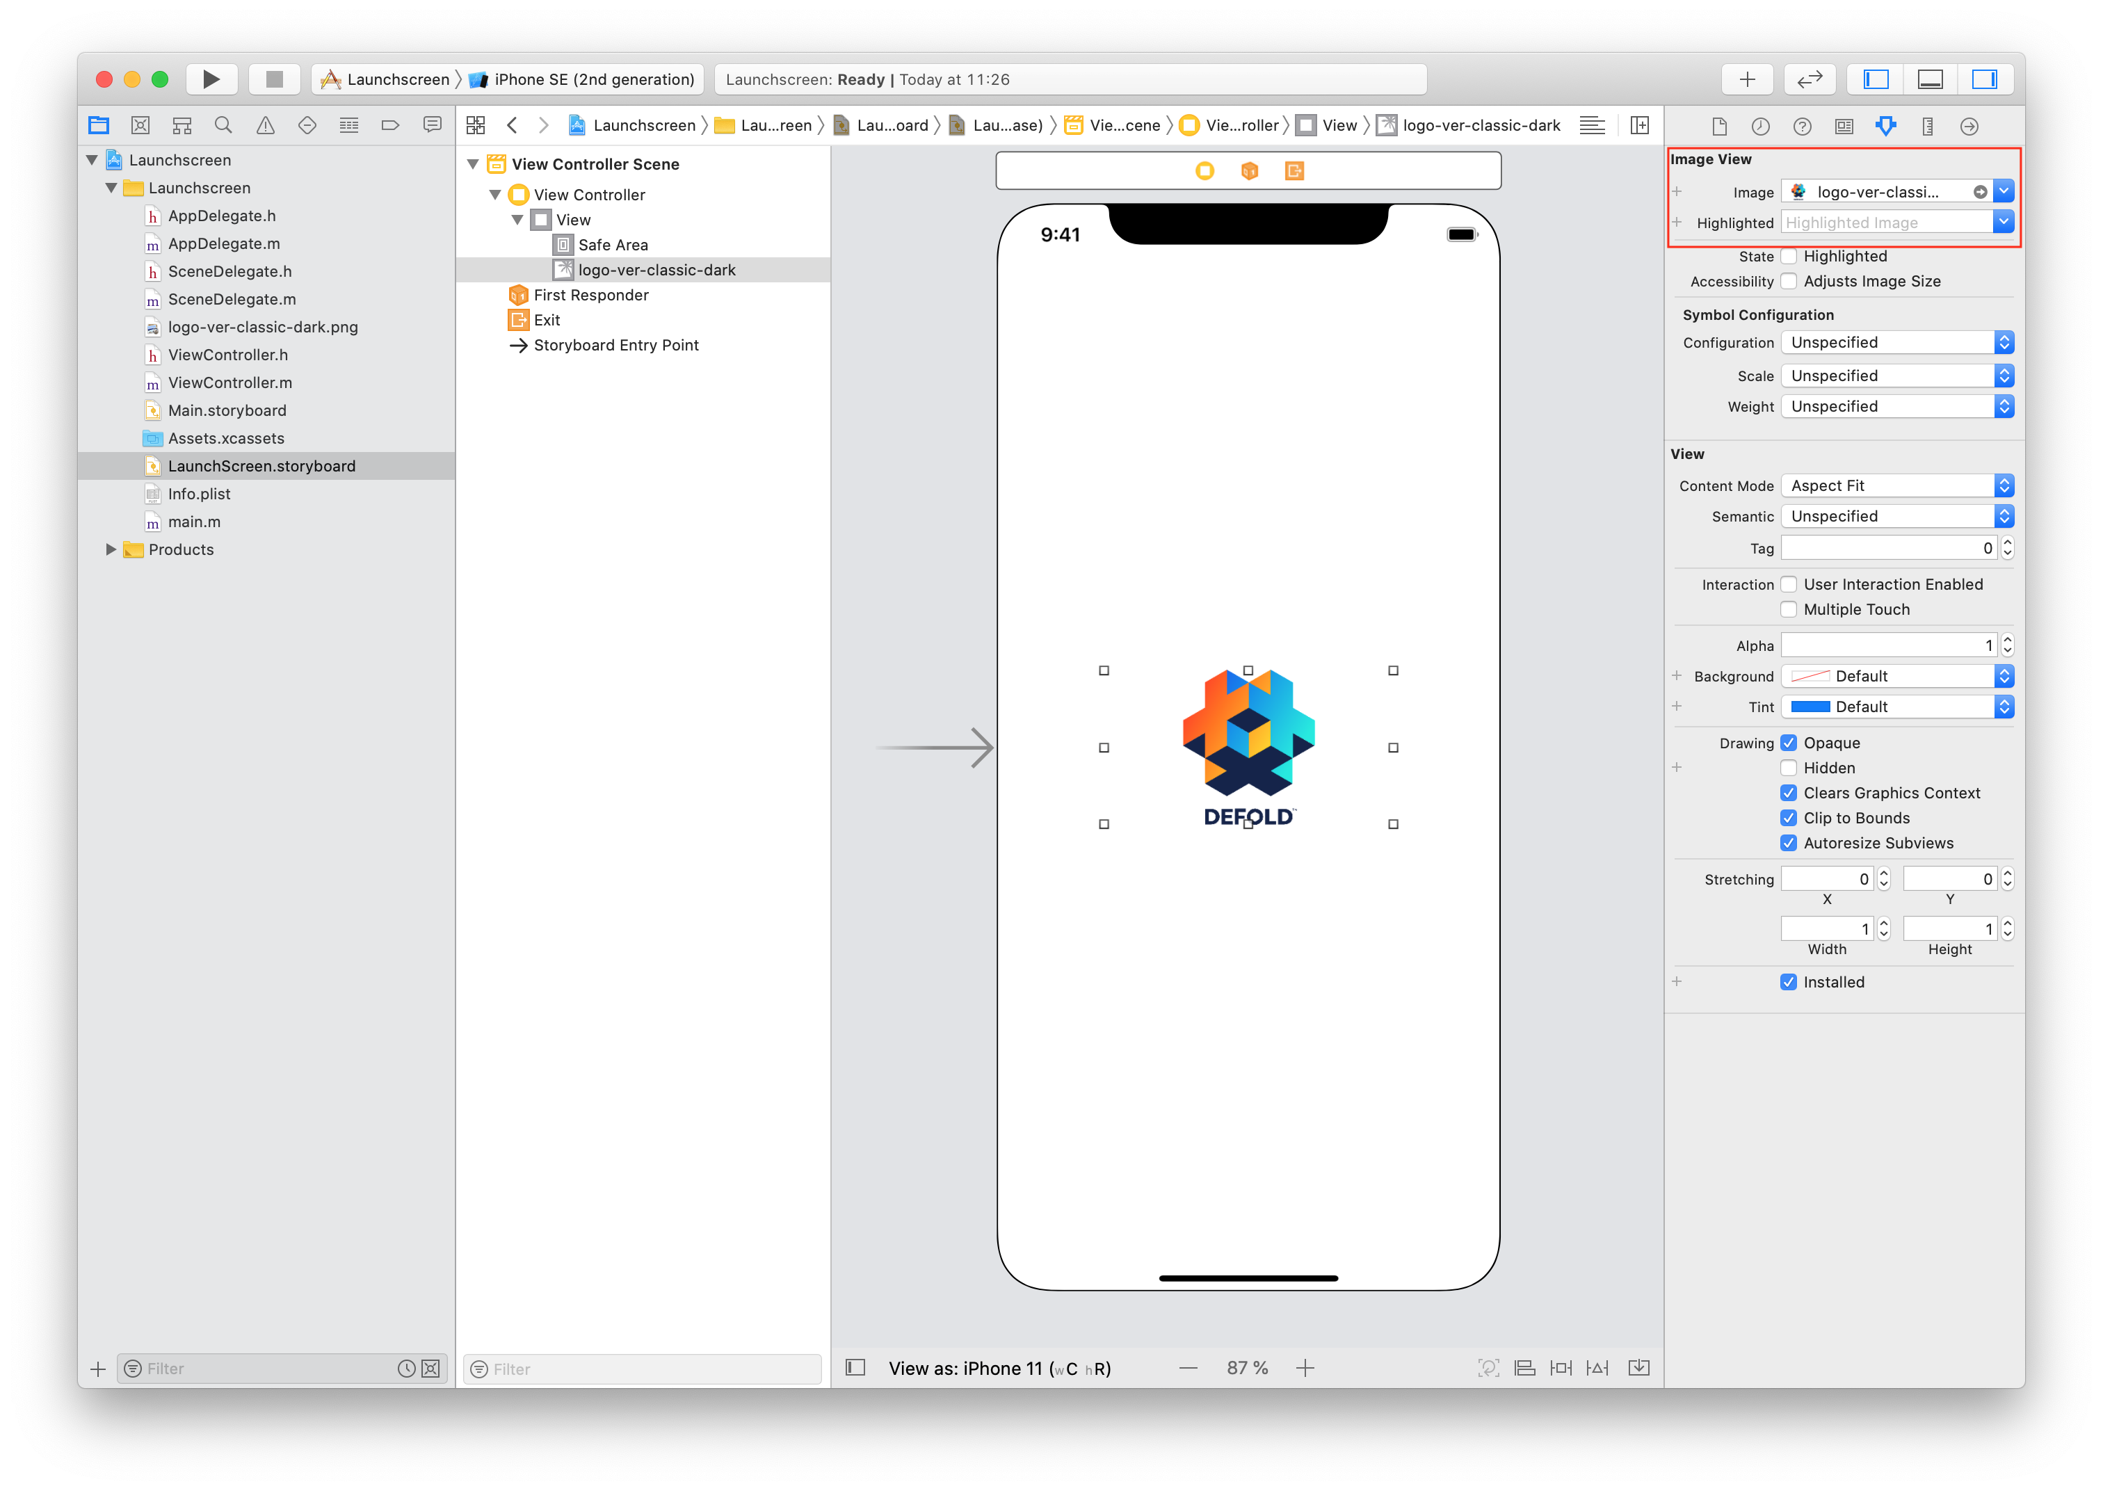Open the Content Mode dropdown
2103x1491 pixels.
point(1896,485)
